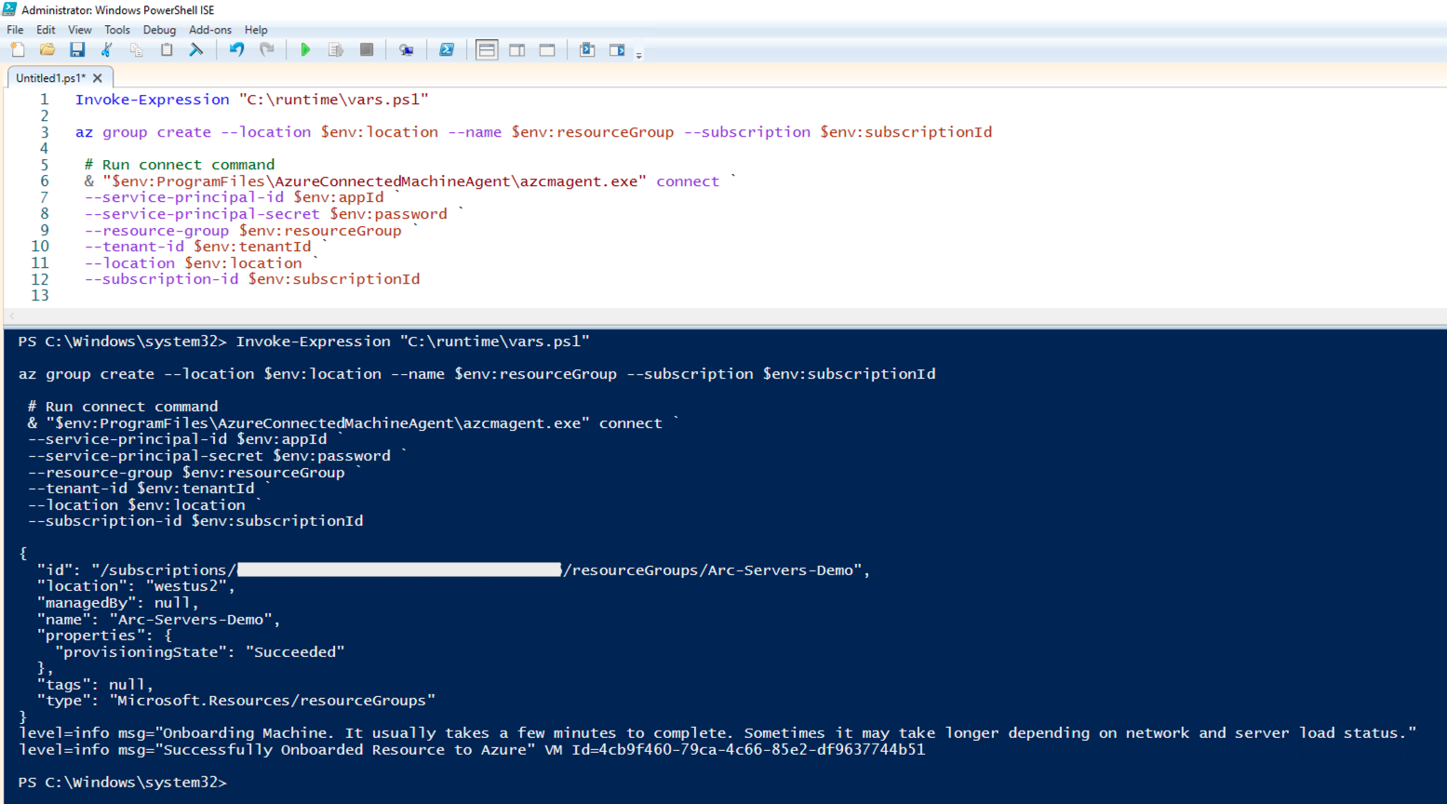This screenshot has width=1447, height=804.
Task: Close the Untitled1.ps1 tab
Action: (x=98, y=78)
